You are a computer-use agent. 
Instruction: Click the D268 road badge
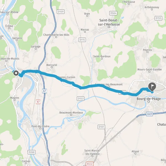[x=32, y=152]
